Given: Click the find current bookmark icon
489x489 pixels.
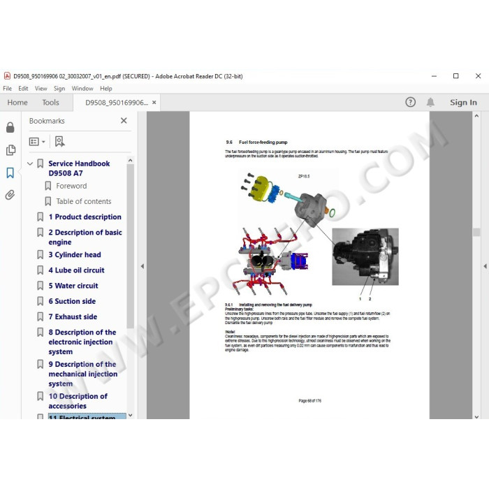Looking at the screenshot, I should (x=59, y=142).
